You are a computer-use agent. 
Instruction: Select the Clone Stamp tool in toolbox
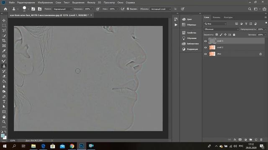(x=4, y=66)
